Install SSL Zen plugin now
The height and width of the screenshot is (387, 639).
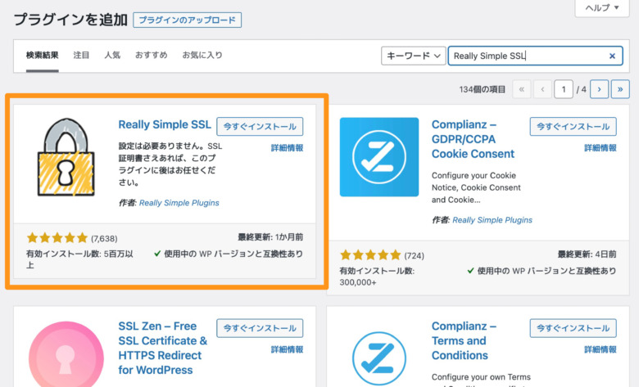(x=260, y=328)
